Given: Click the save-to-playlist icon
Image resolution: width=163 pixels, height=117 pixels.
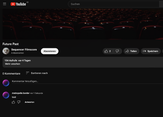Looking at the screenshot, I should tap(144, 51).
